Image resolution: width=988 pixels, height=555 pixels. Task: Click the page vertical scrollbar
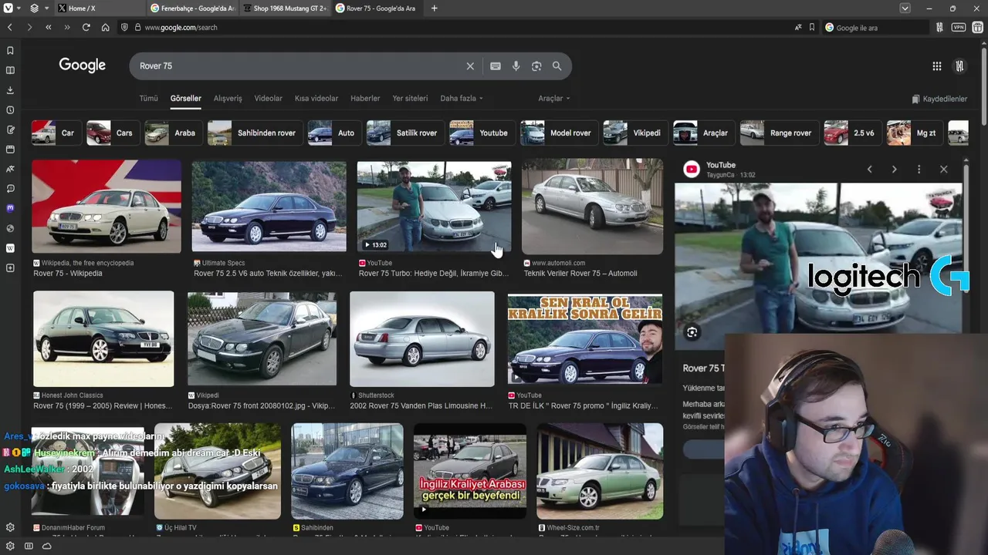pos(983,85)
